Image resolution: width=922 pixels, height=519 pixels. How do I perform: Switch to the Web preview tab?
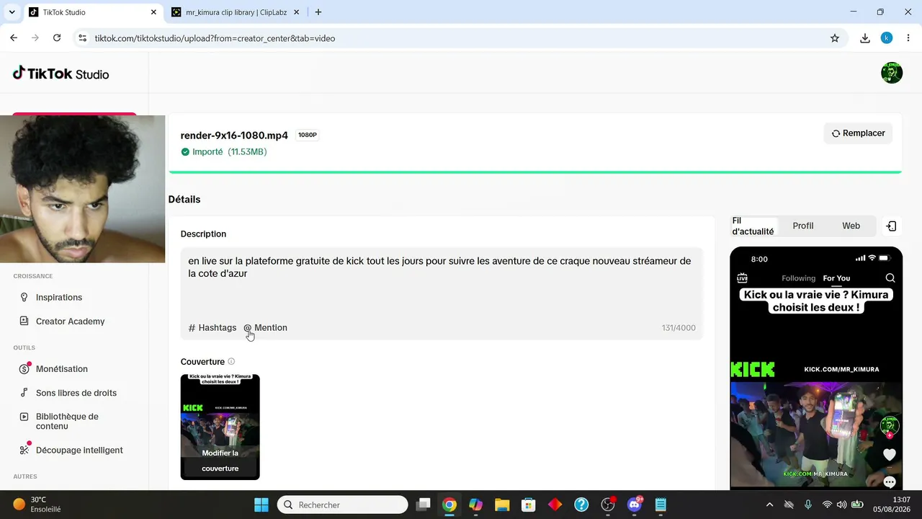coord(851,226)
